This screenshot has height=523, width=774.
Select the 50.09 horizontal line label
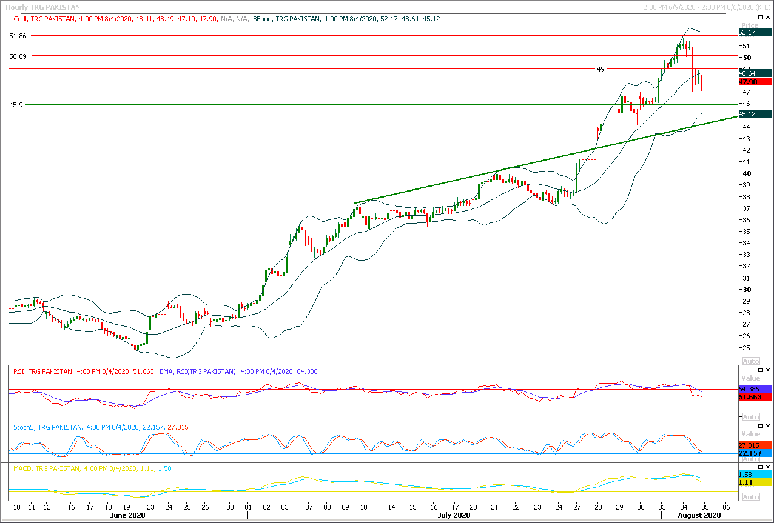point(18,56)
